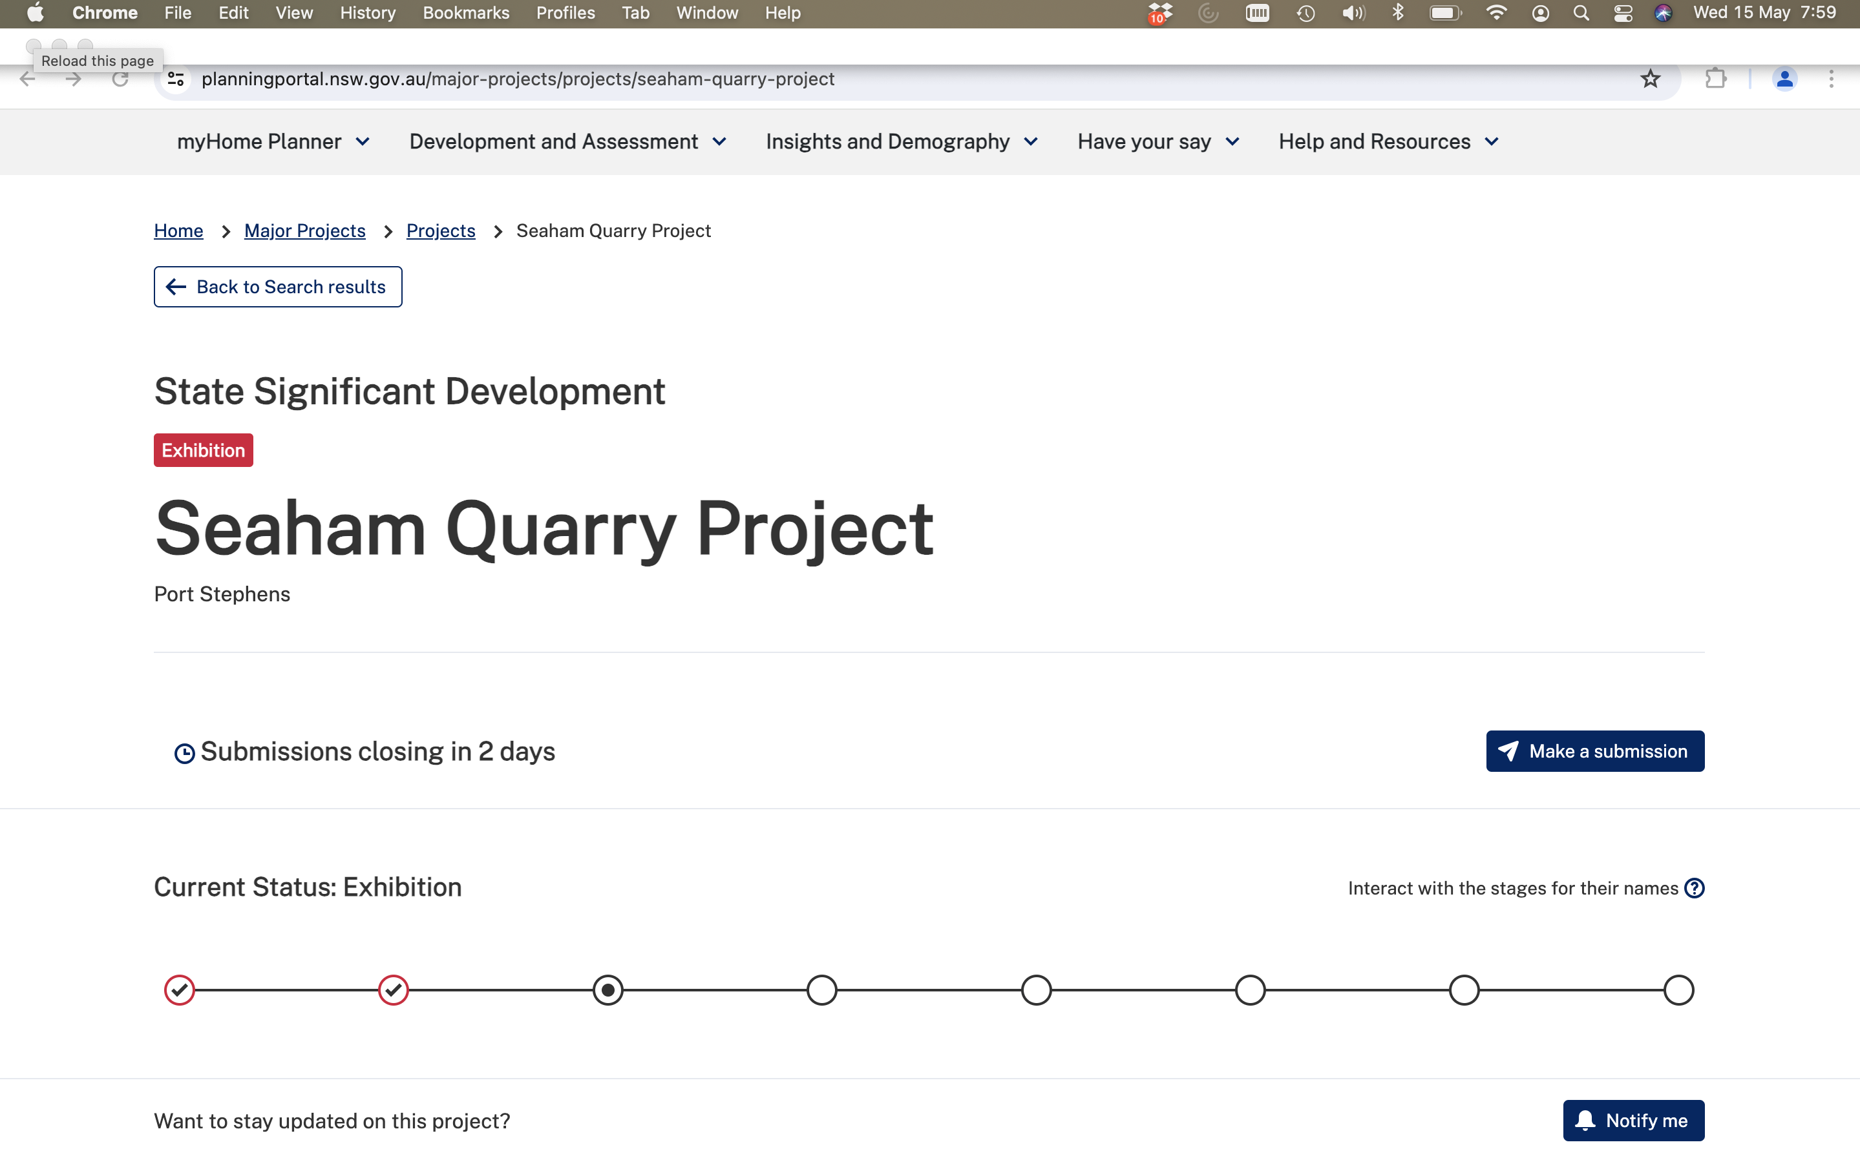Open the Bookmarks menu in menu bar
This screenshot has width=1860, height=1160.
point(465,13)
